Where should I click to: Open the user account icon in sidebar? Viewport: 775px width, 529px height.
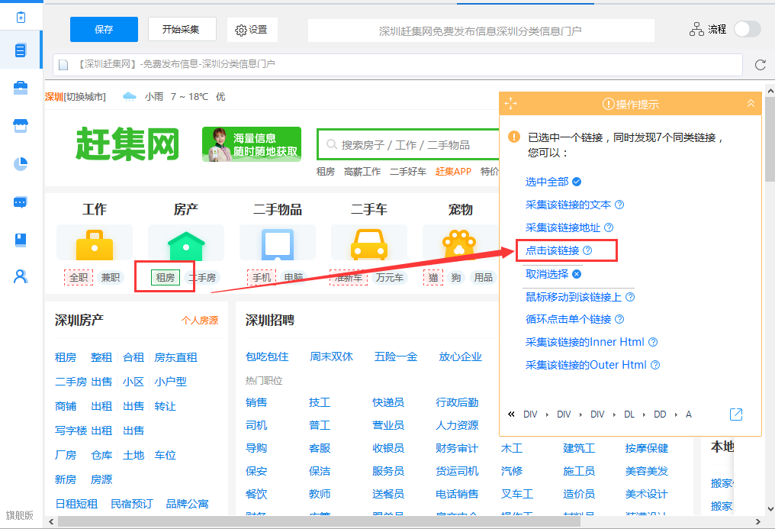(21, 276)
